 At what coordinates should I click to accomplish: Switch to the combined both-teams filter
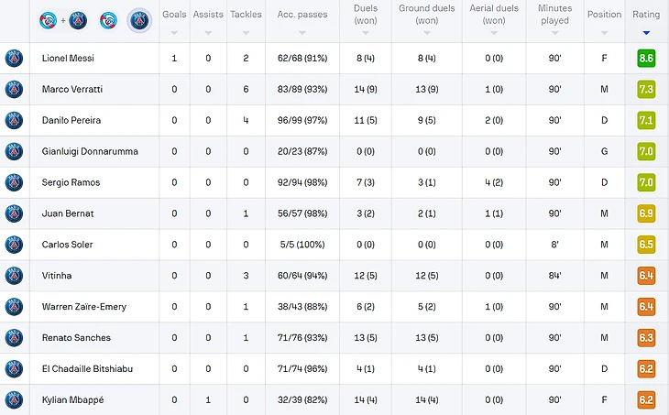(63, 20)
